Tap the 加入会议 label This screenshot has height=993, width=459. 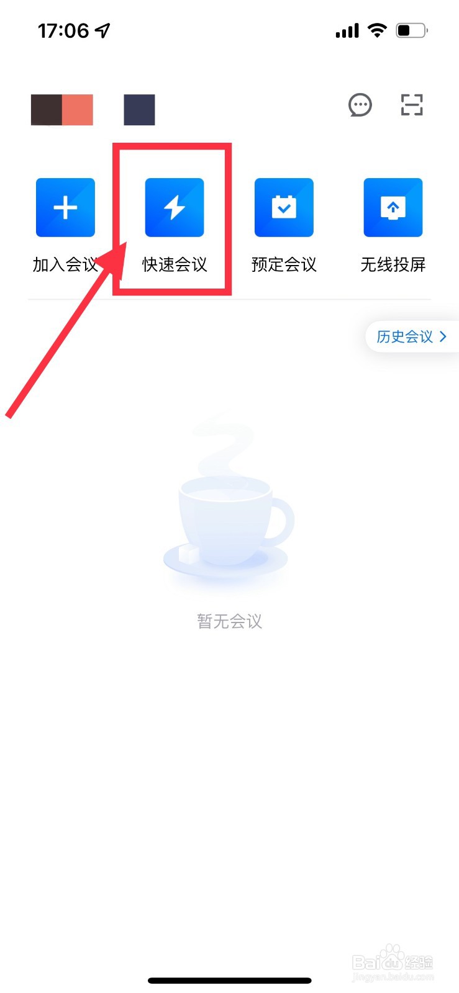pyautogui.click(x=65, y=265)
